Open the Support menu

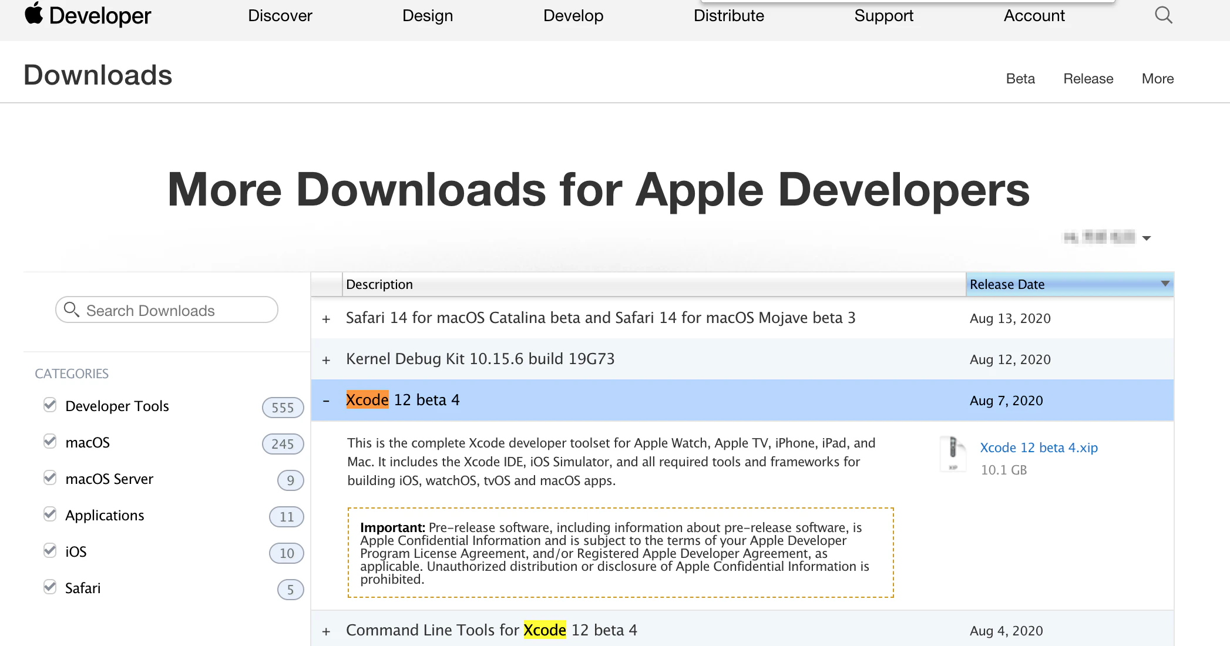pos(884,15)
